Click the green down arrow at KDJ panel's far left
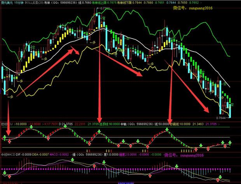241x184 pixels. pos(4,137)
